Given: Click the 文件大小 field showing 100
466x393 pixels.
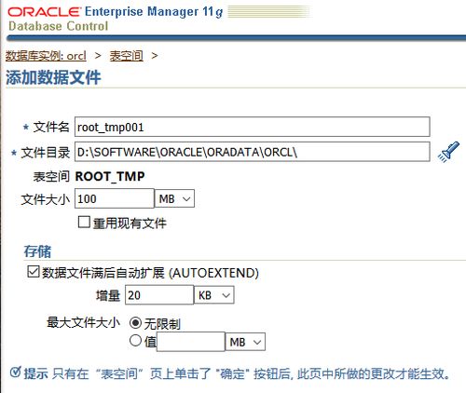Looking at the screenshot, I should tap(115, 198).
